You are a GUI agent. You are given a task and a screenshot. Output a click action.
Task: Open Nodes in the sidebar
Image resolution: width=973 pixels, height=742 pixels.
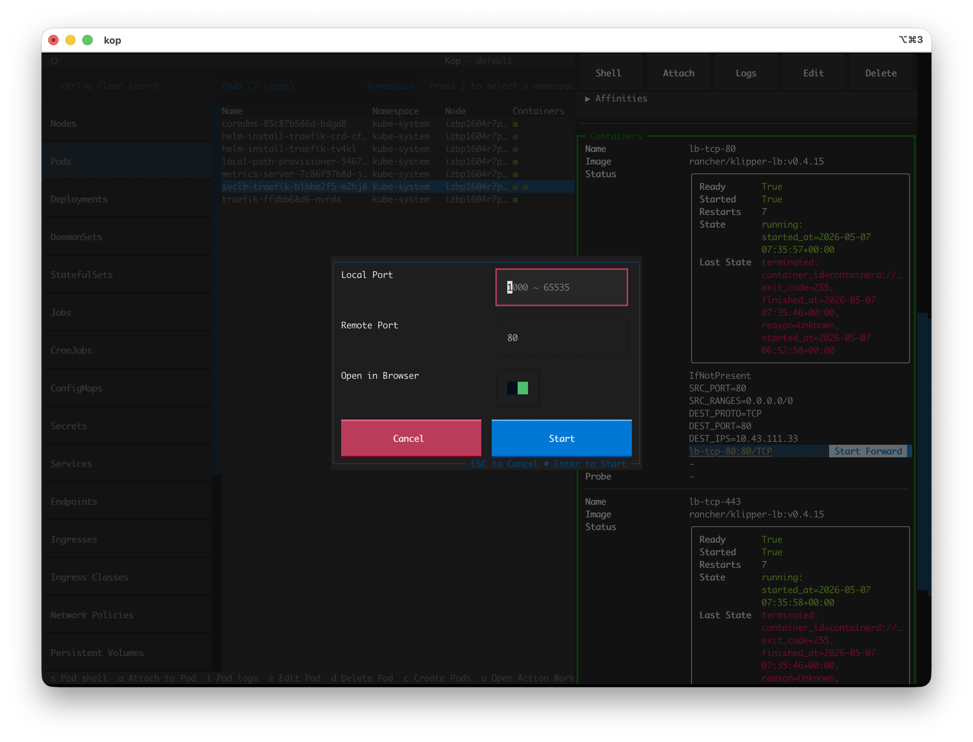(x=128, y=123)
